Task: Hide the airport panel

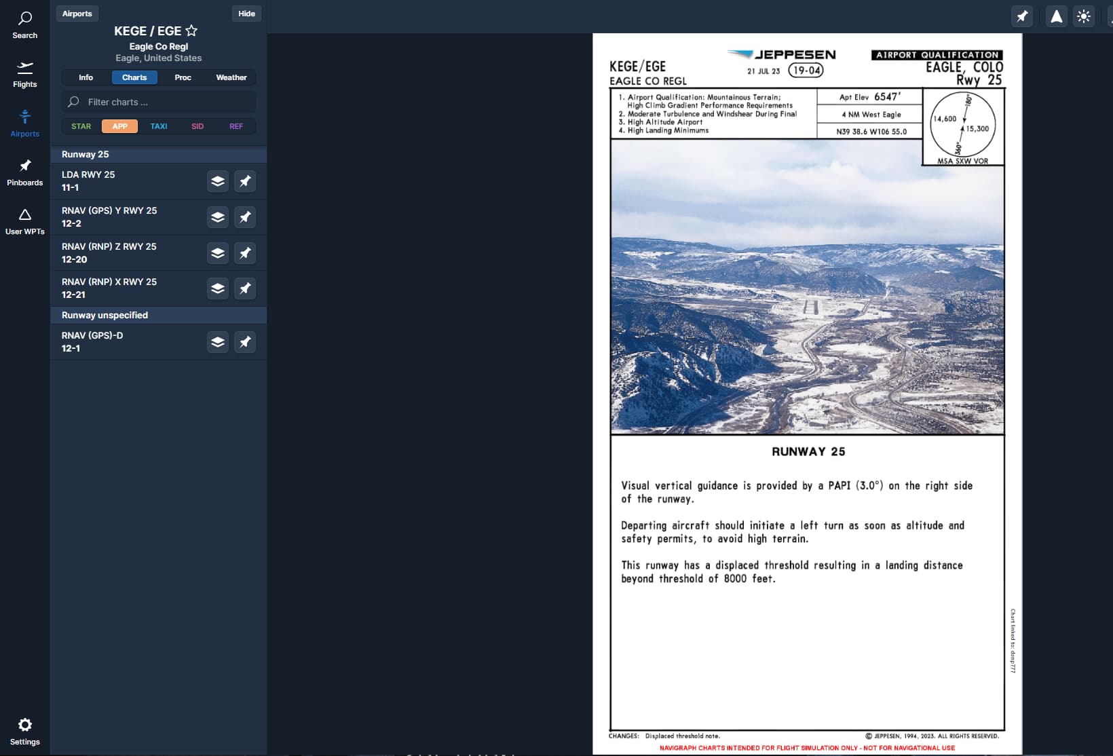Action: click(x=246, y=14)
